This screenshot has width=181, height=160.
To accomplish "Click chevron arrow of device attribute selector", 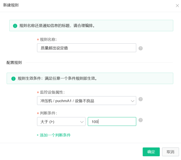I will 133,101.
